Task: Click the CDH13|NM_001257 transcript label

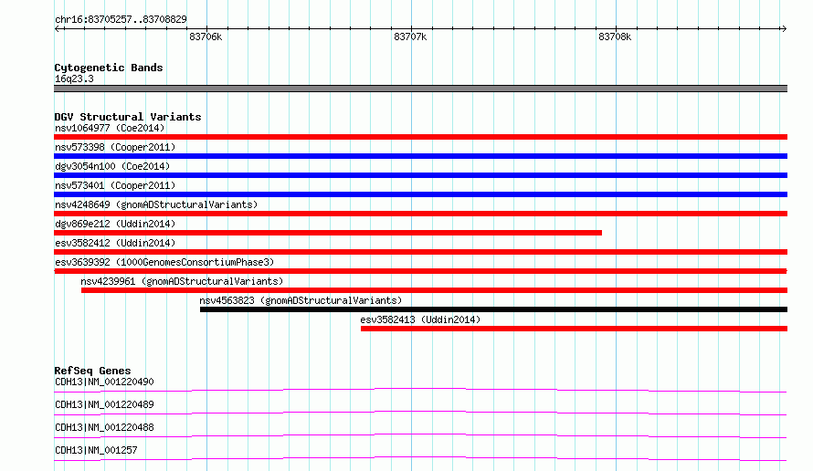Action: point(96,450)
